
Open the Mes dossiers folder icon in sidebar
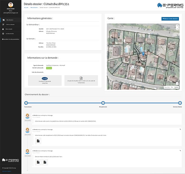tap(3, 20)
